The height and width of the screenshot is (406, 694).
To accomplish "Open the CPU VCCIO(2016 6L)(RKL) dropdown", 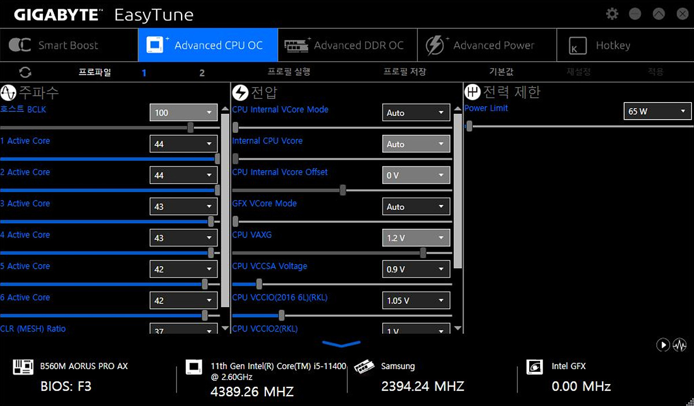I will (x=416, y=300).
